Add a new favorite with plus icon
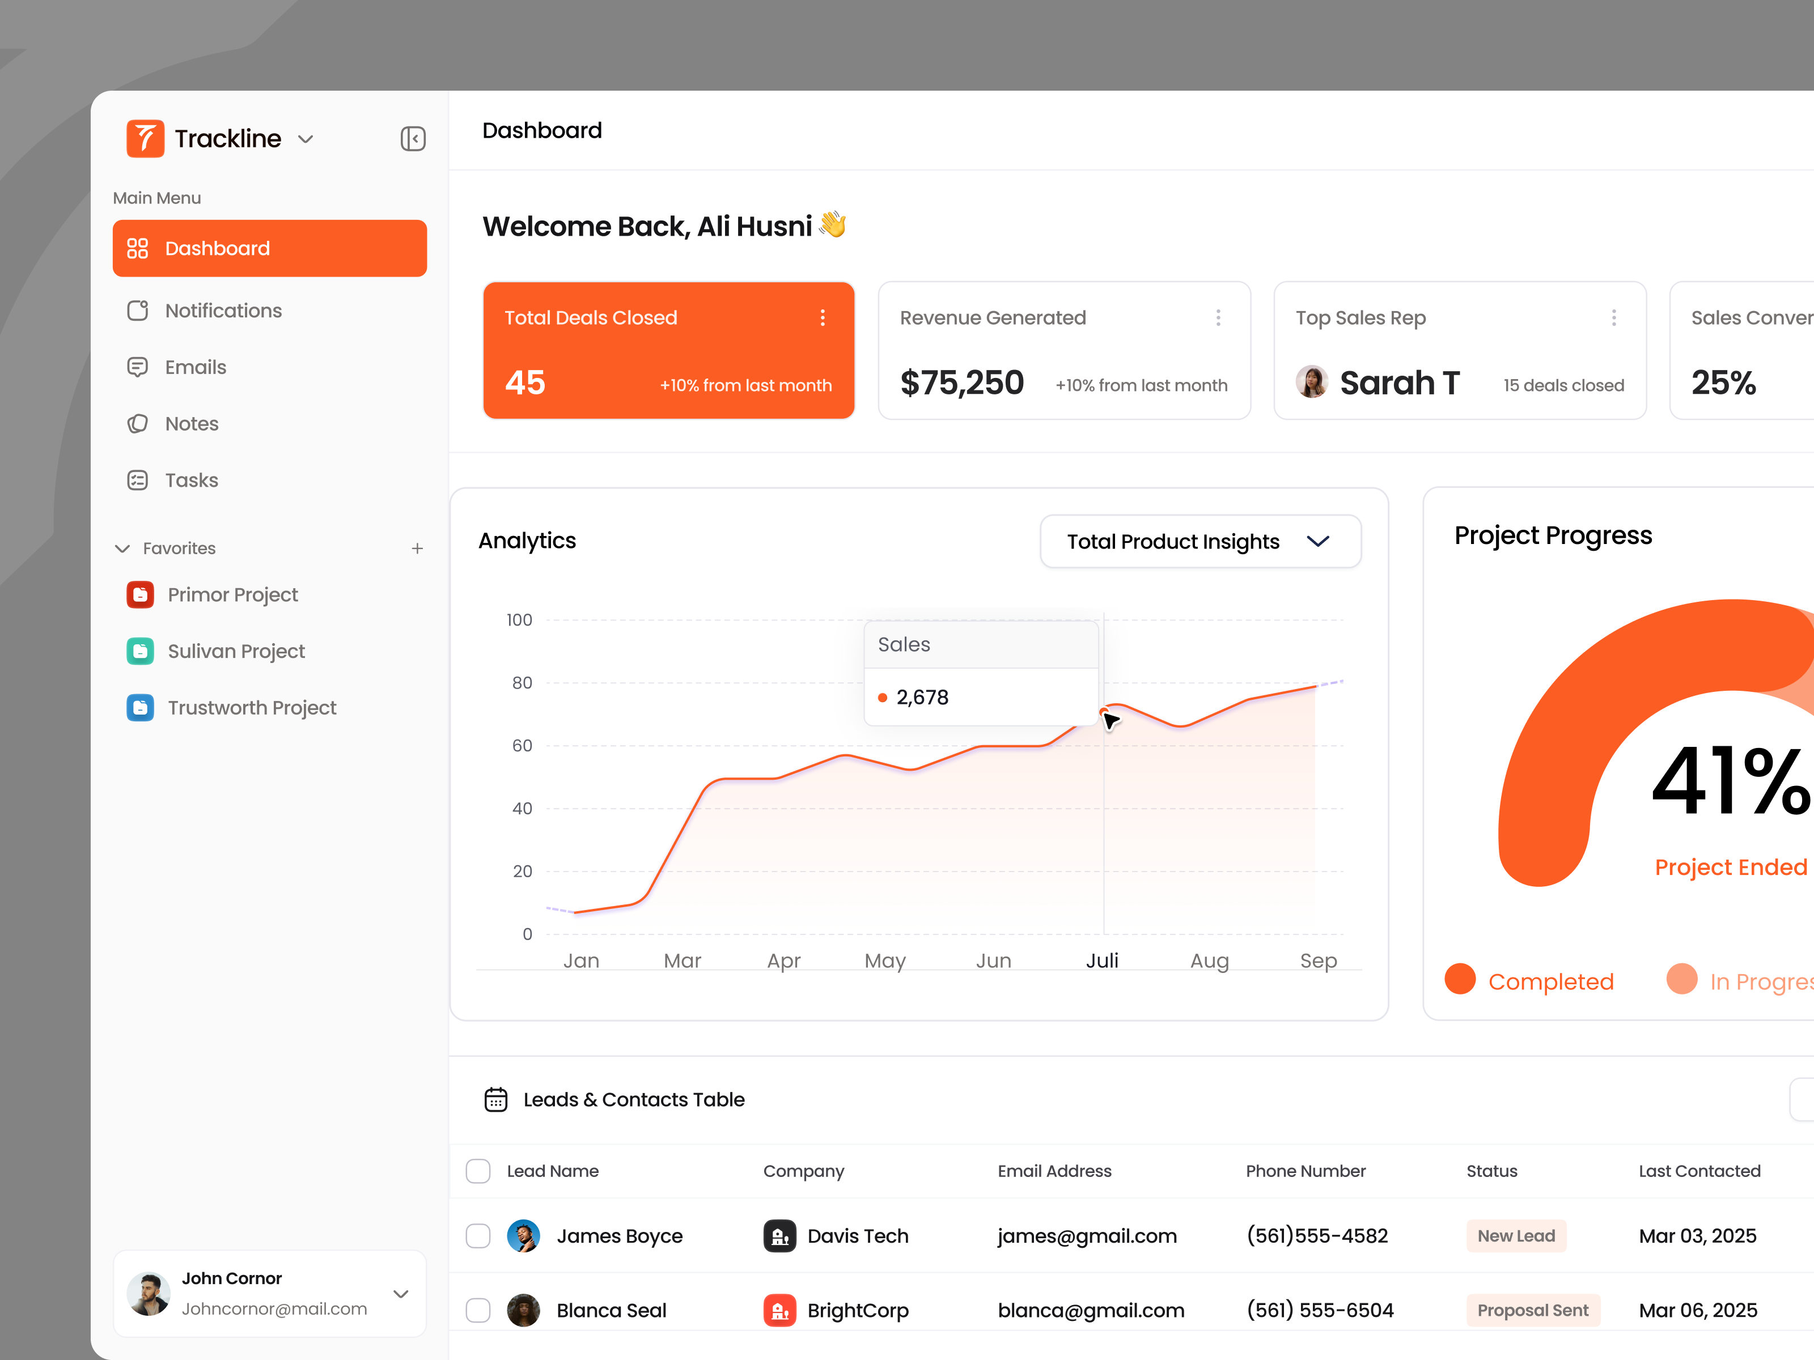This screenshot has height=1360, width=1814. 417,549
